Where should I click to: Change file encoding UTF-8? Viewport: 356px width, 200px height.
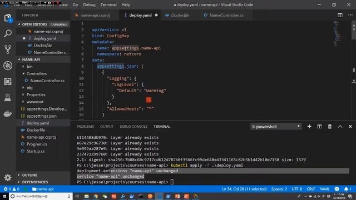tap(296, 189)
